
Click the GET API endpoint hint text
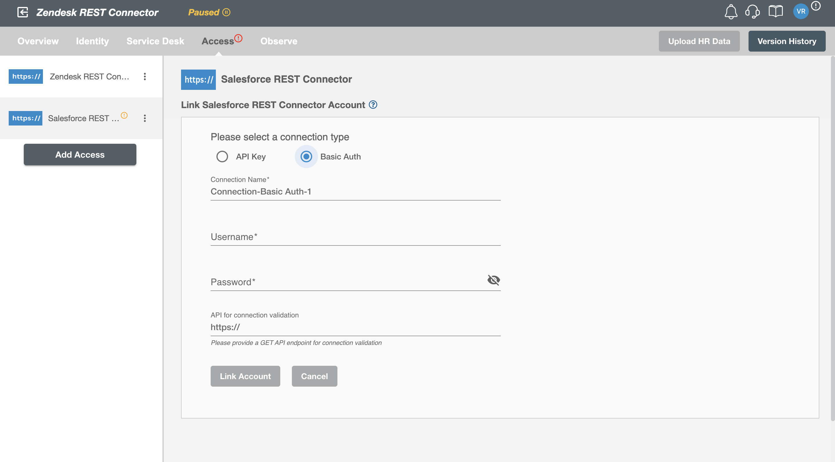(x=296, y=343)
